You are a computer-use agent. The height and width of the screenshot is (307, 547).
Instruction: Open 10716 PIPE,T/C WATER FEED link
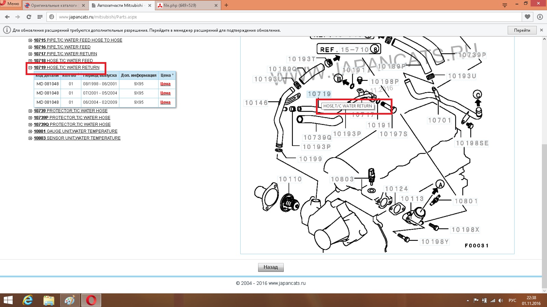click(62, 47)
